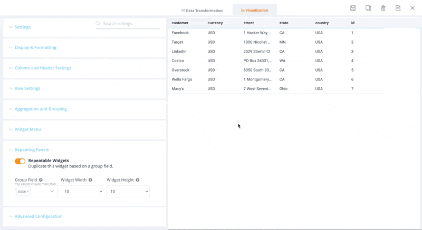The image size is (422, 230).
Task: Close the widget editor with X
Action: pyautogui.click(x=413, y=8)
